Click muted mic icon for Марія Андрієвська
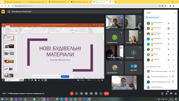The height and width of the screenshot is (101, 179). [168, 23]
